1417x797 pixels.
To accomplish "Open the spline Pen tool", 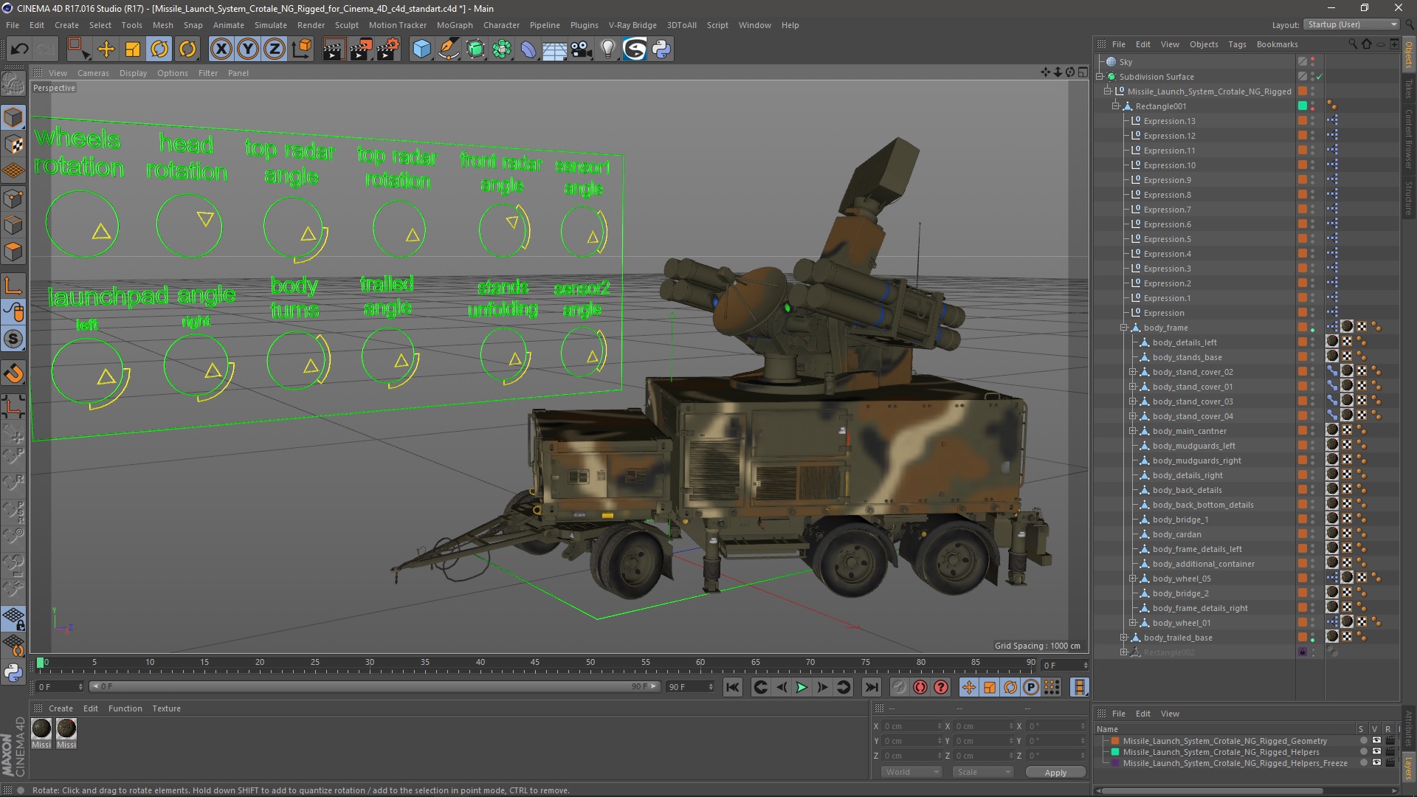I will pos(448,49).
